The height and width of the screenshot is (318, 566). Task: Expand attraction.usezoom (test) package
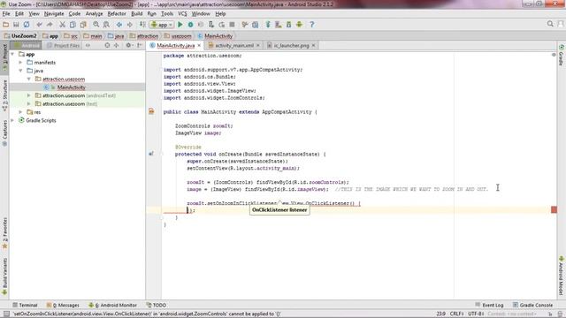29,104
